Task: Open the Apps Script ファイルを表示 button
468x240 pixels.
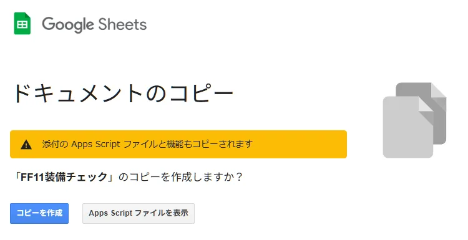Action: [139, 213]
